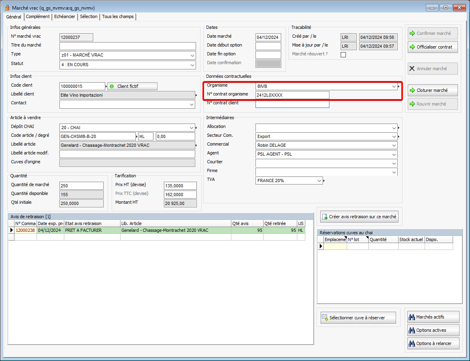Image resolution: width=470 pixels, height=361 pixels.
Task: Click the Titre du marché text field
Action: click(x=127, y=46)
